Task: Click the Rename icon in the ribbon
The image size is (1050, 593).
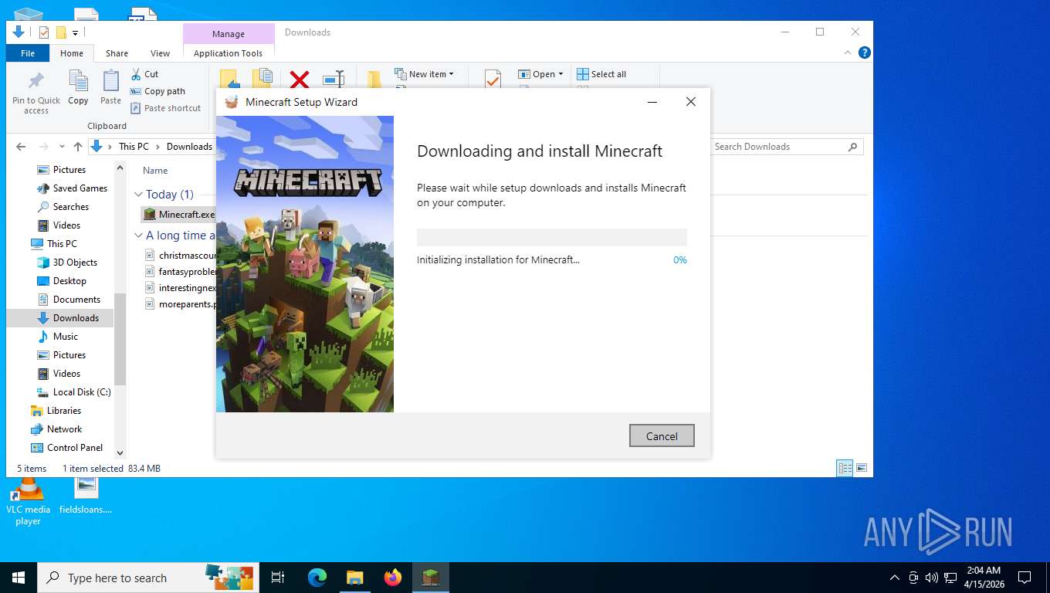Action: tap(334, 78)
